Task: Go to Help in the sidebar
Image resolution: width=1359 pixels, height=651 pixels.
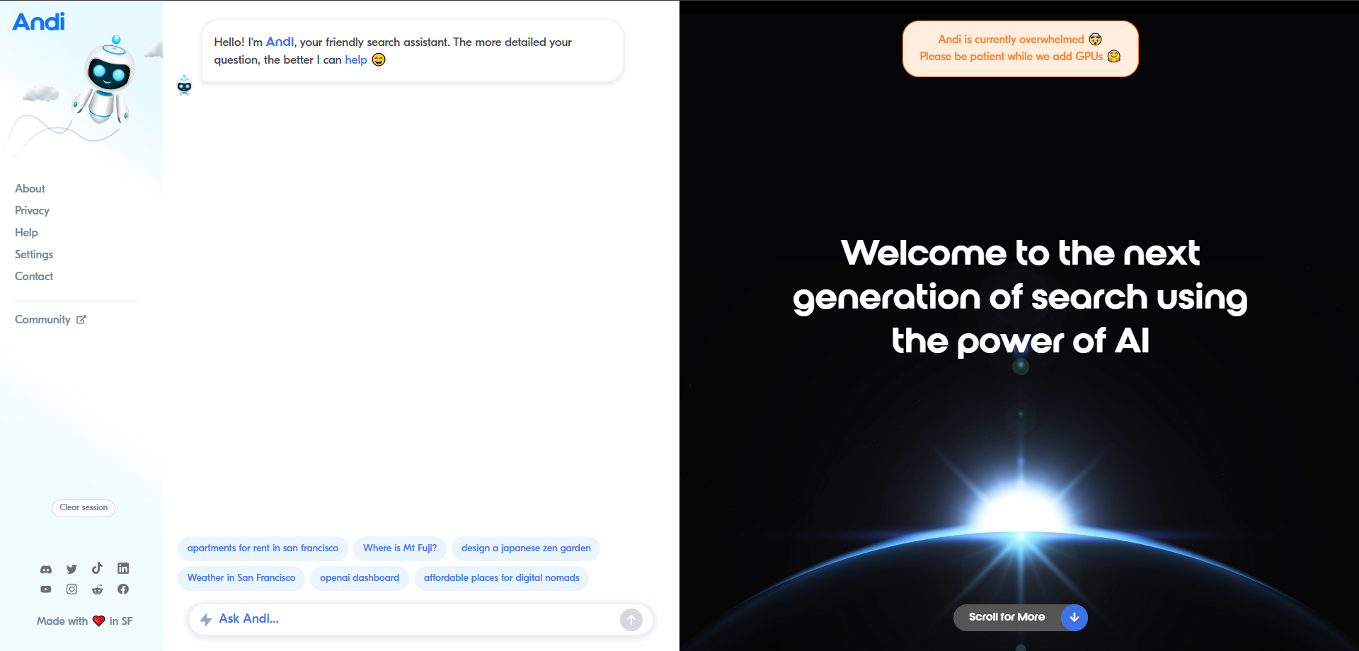Action: click(x=26, y=232)
